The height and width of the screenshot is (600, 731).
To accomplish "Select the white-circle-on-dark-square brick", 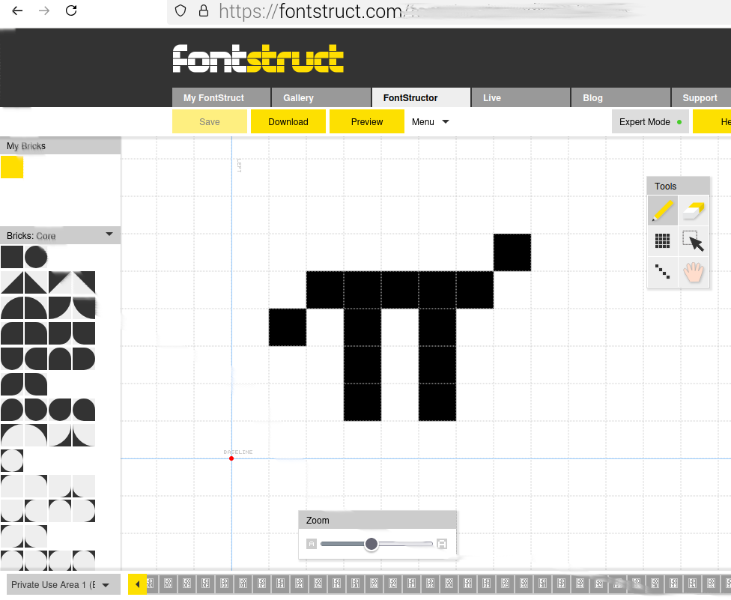I will click(12, 461).
